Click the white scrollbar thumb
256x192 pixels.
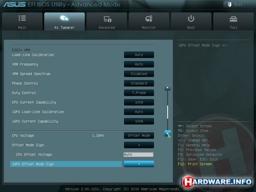click(168, 112)
